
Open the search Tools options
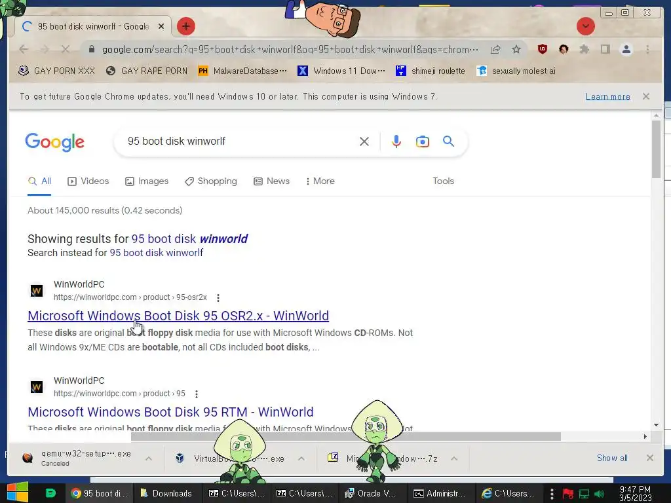click(x=444, y=181)
